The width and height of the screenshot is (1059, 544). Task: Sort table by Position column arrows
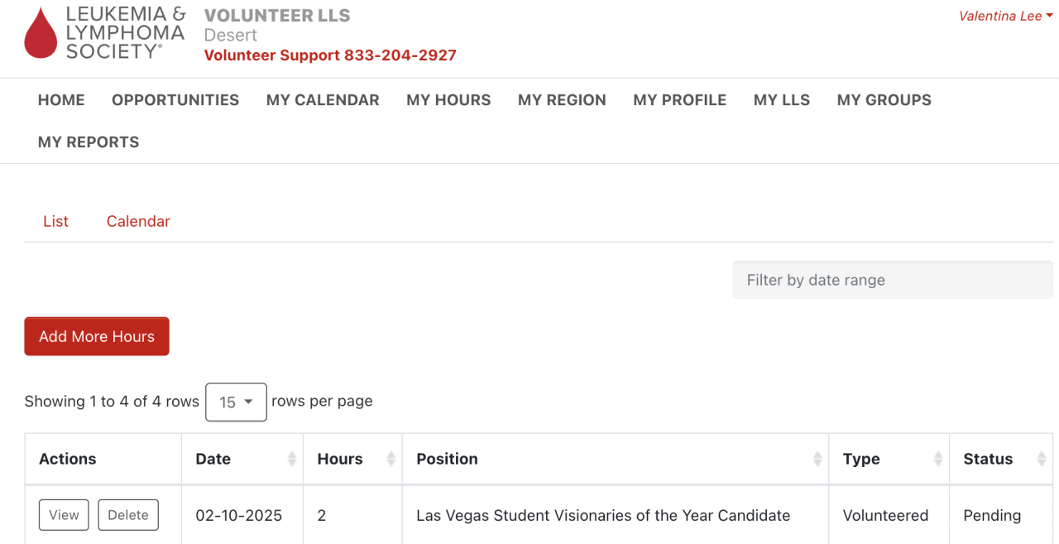click(x=817, y=459)
